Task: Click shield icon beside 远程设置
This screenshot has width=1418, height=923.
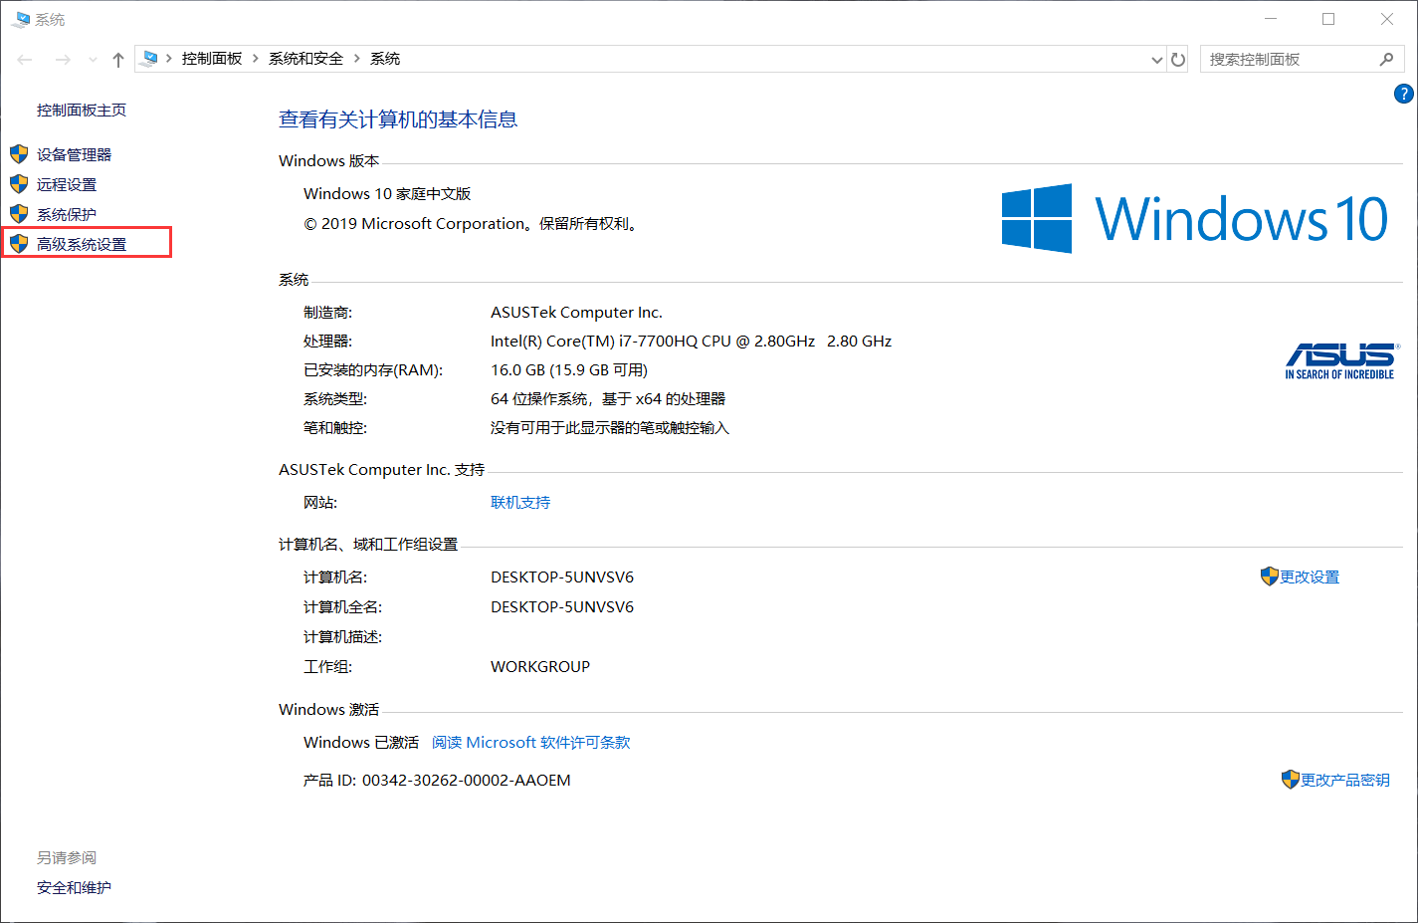Action: [x=19, y=184]
